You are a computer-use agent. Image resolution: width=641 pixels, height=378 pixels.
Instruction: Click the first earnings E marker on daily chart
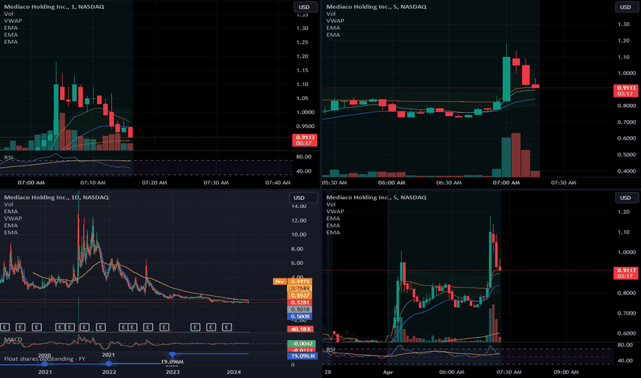pos(5,327)
